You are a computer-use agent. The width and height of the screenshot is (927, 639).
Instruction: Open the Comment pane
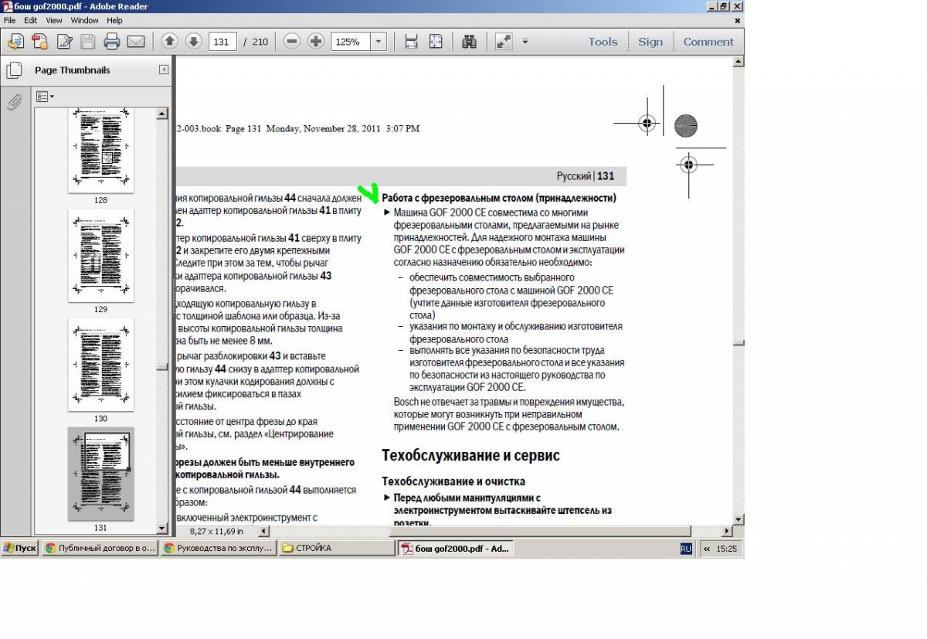click(x=708, y=42)
